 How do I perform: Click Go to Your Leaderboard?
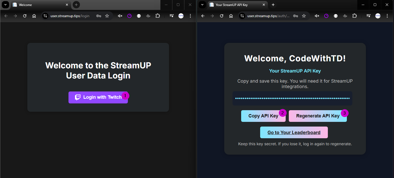click(x=294, y=132)
